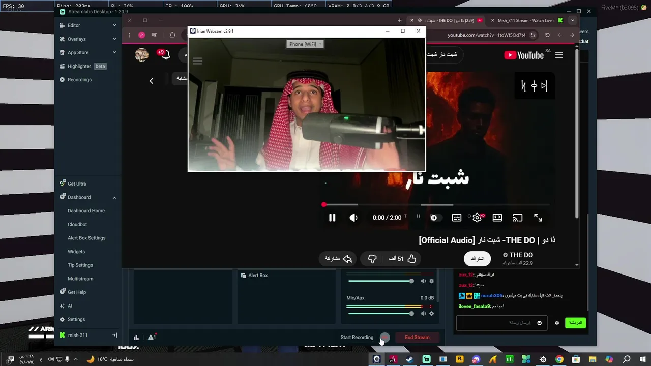
Task: Open Mic/Aux source settings gear
Action: pyautogui.click(x=432, y=314)
